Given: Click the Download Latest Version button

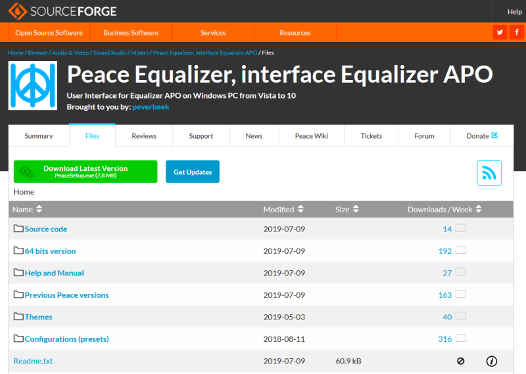Looking at the screenshot, I should [x=85, y=172].
